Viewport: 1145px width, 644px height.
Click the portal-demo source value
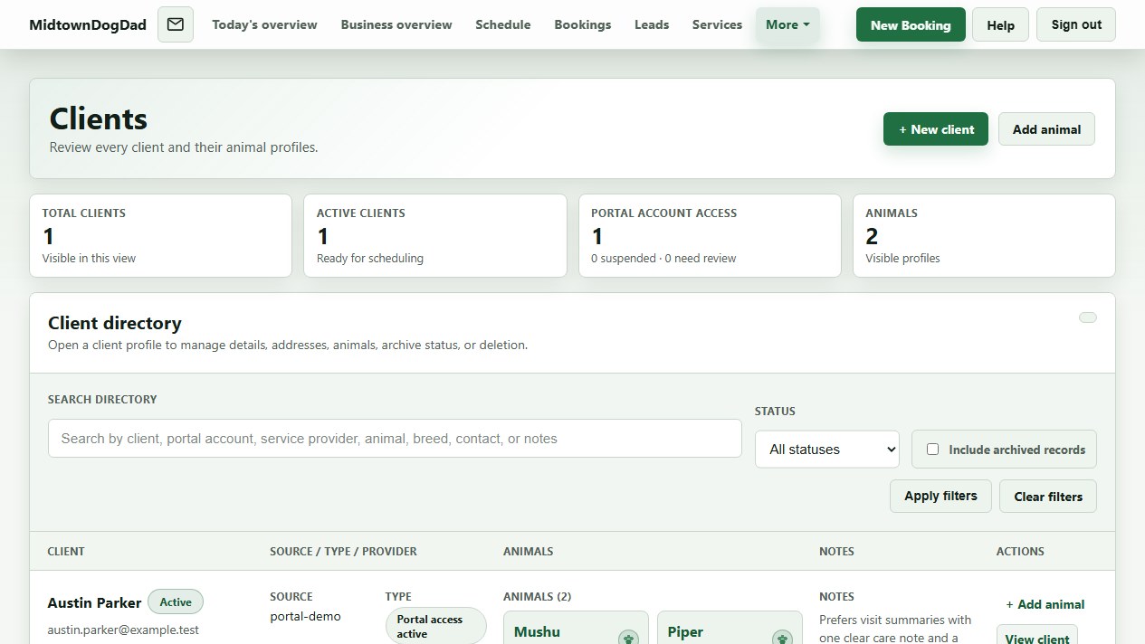click(x=305, y=616)
